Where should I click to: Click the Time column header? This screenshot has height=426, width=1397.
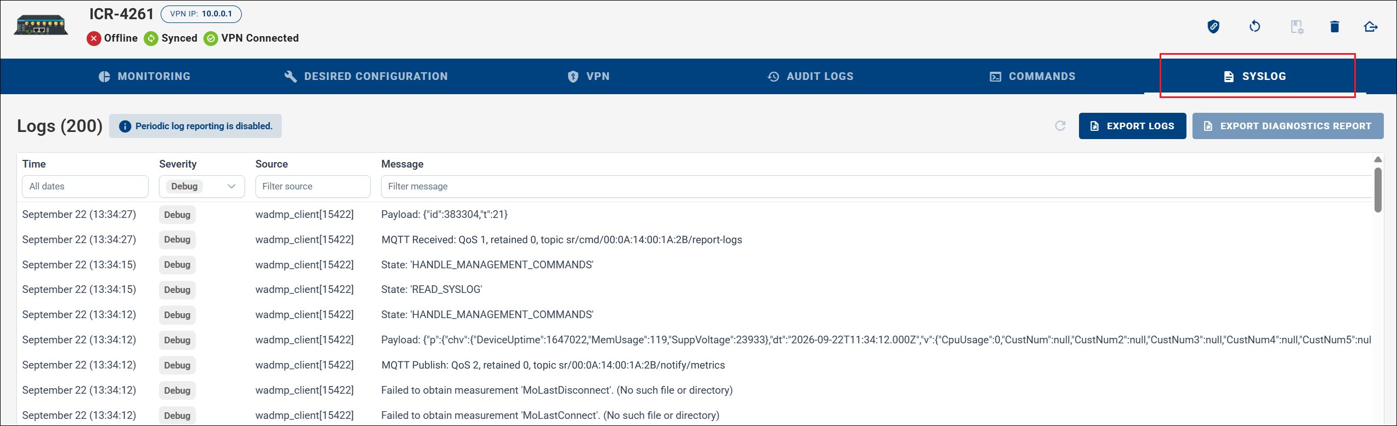tap(34, 164)
